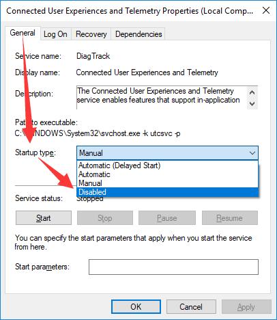
Task: Close the Properties dialog window
Action: [x=266, y=10]
